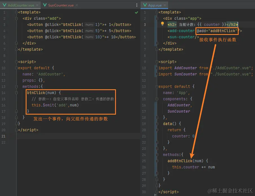The height and width of the screenshot is (196, 255).
Task: Click the Vue file icon on SunCounter.vue tab
Action: click(45, 5)
